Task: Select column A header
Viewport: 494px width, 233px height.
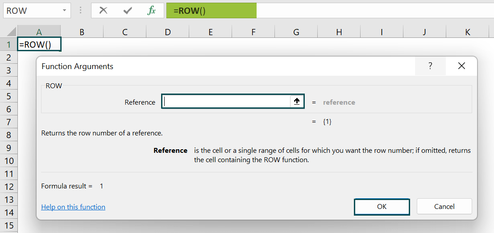Action: [39, 32]
